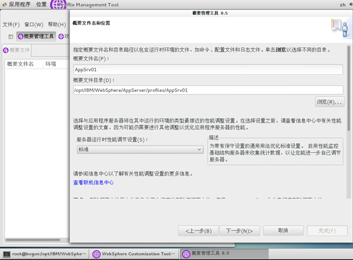Click the vertical scrollbar of wizard page

pyautogui.click(x=349, y=89)
